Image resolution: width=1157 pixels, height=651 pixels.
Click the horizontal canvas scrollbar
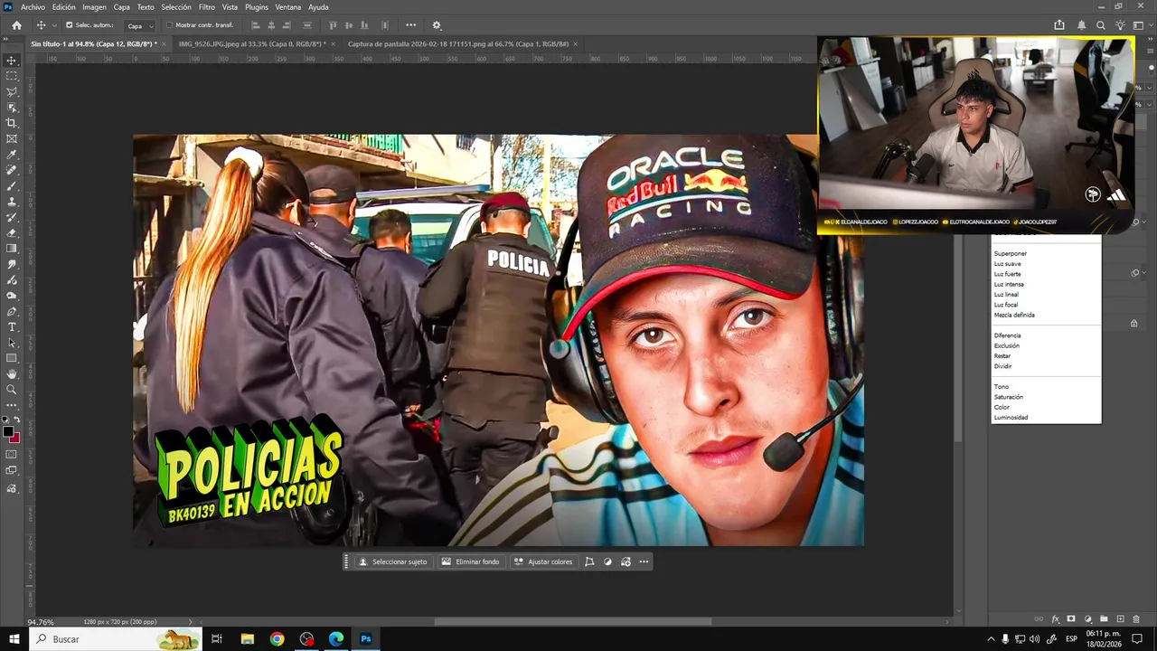click(573, 621)
